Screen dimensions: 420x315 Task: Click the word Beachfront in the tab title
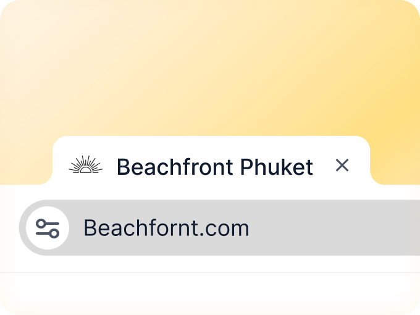[x=175, y=166]
